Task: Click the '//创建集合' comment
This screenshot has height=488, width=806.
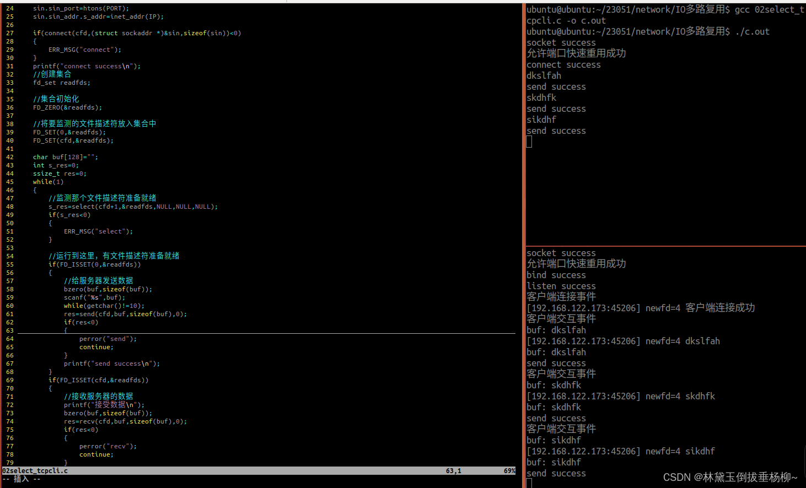Action: 52,74
